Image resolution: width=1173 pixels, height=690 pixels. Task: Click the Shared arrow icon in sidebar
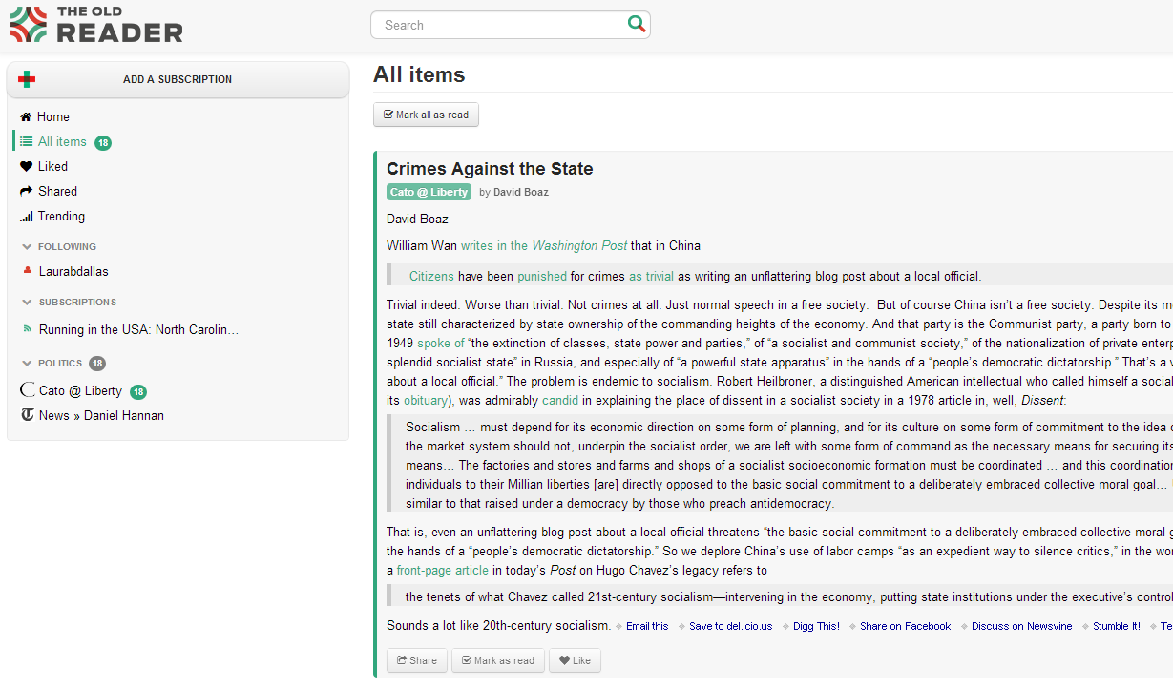pyautogui.click(x=26, y=192)
